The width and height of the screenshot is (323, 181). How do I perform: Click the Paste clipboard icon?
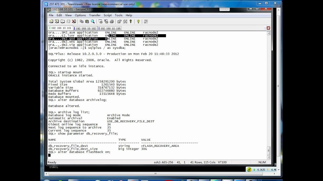click(x=87, y=22)
